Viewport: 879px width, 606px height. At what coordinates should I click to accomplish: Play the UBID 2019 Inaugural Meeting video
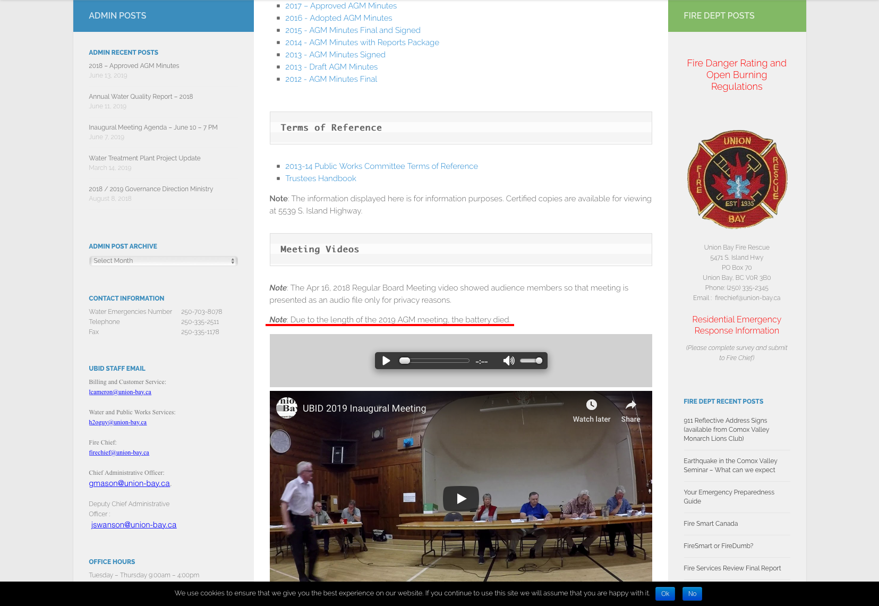click(x=460, y=498)
